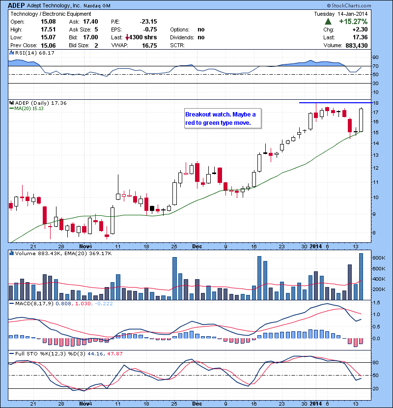Click the stochastic %D value 47.87
Viewport: 393px width, 408px height.
click(114, 354)
